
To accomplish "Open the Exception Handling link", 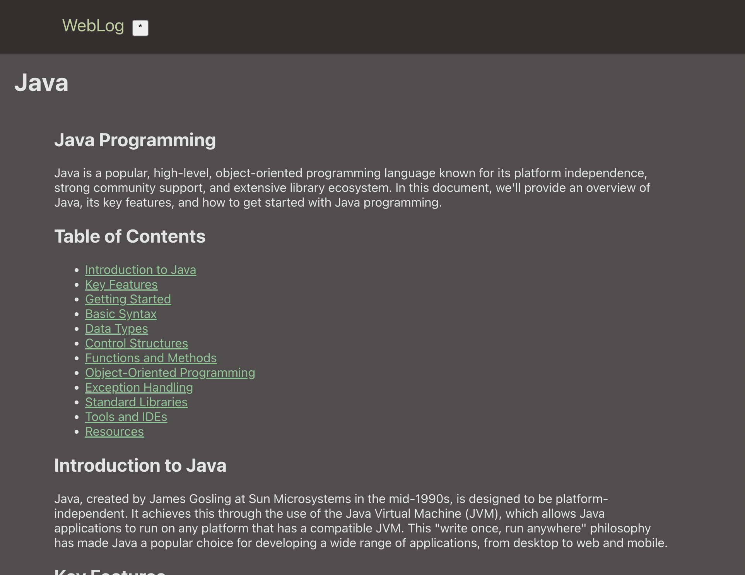I will (x=139, y=387).
